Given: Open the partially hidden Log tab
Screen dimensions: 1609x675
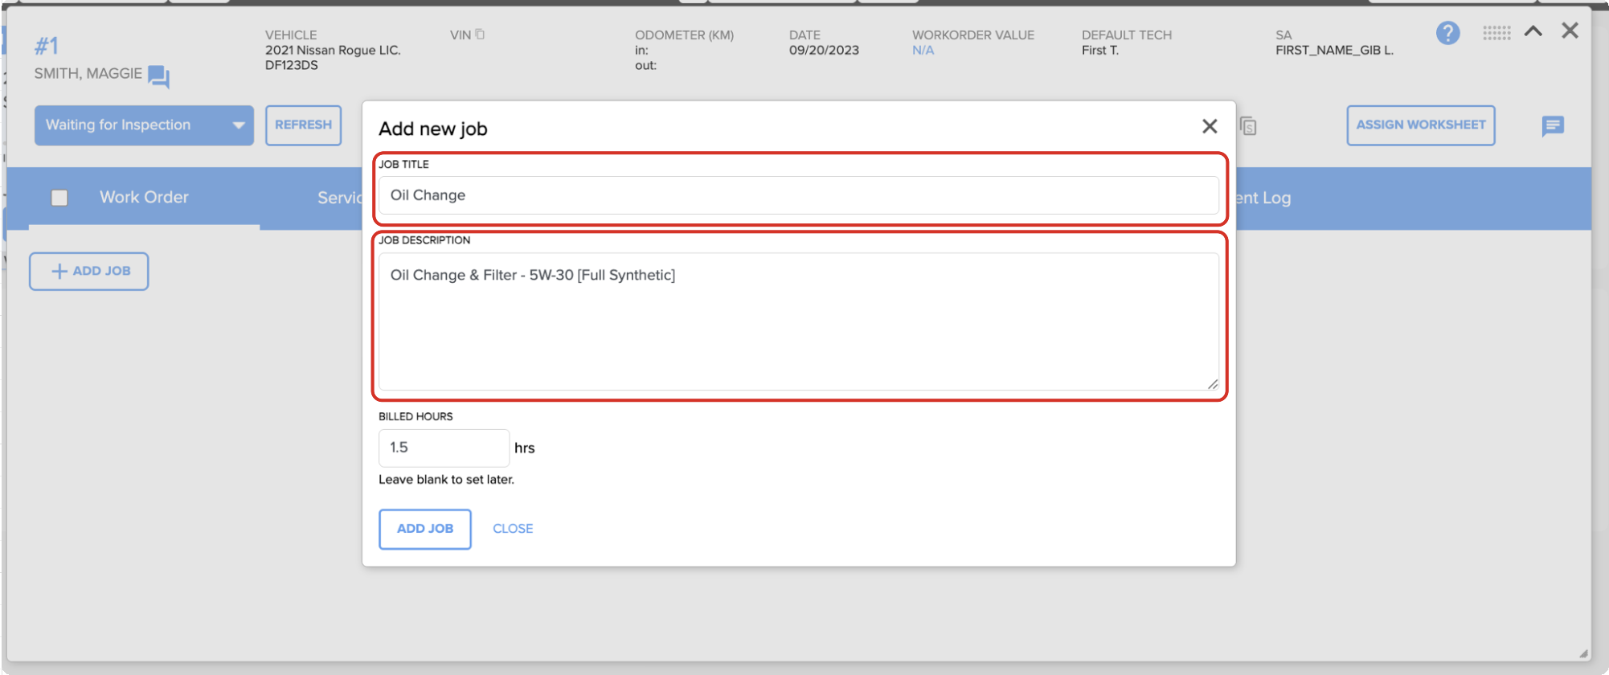Looking at the screenshot, I should point(1264,198).
